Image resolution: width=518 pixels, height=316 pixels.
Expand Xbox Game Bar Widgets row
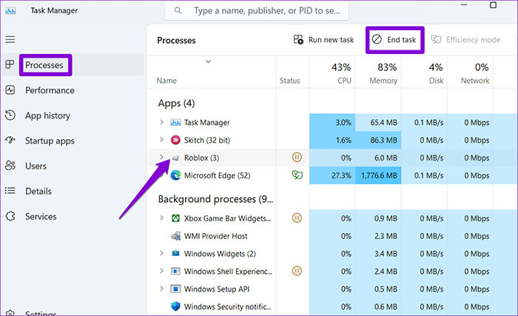click(161, 218)
